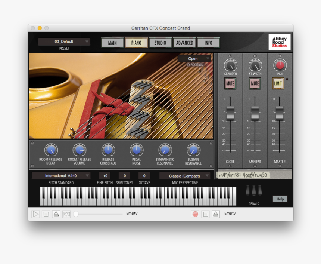Click the Abbey Road Studios logo
Screen dimensions: 321x264
pyautogui.click(x=280, y=42)
